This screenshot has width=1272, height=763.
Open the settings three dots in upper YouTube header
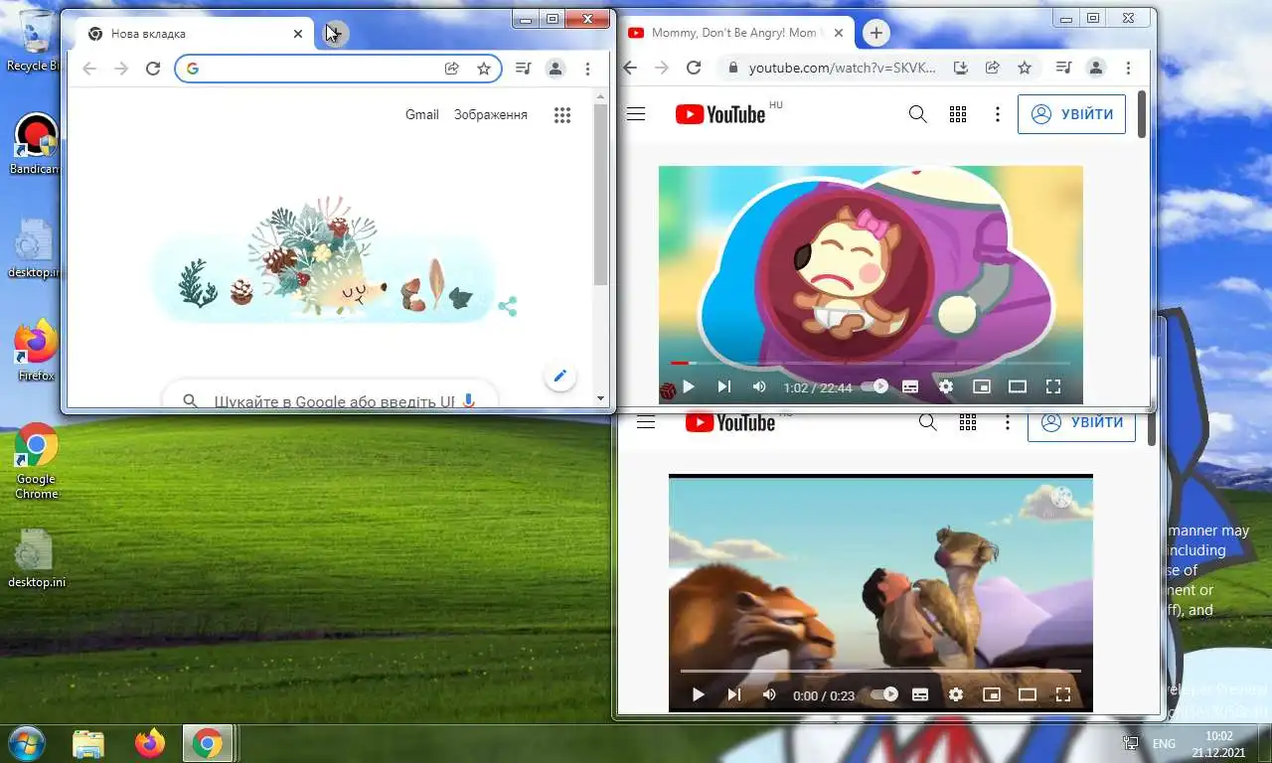pos(998,114)
